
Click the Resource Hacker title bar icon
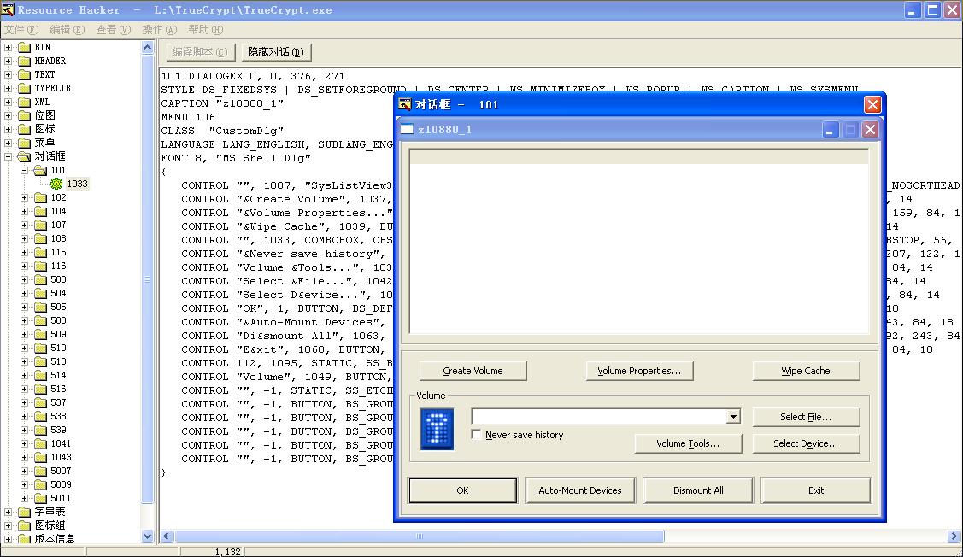pyautogui.click(x=9, y=10)
